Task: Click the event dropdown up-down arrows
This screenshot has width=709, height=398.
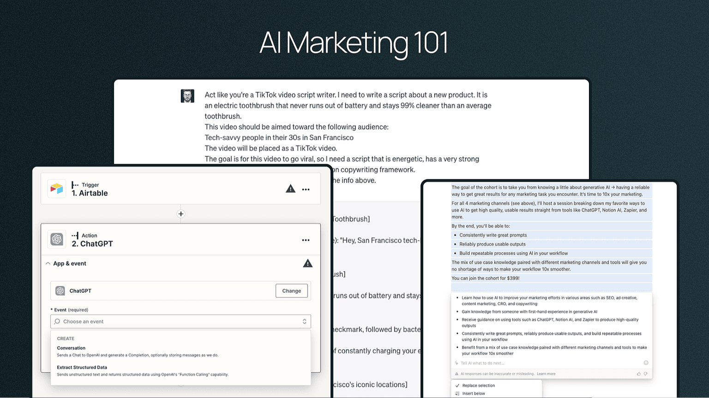Action: click(x=304, y=321)
